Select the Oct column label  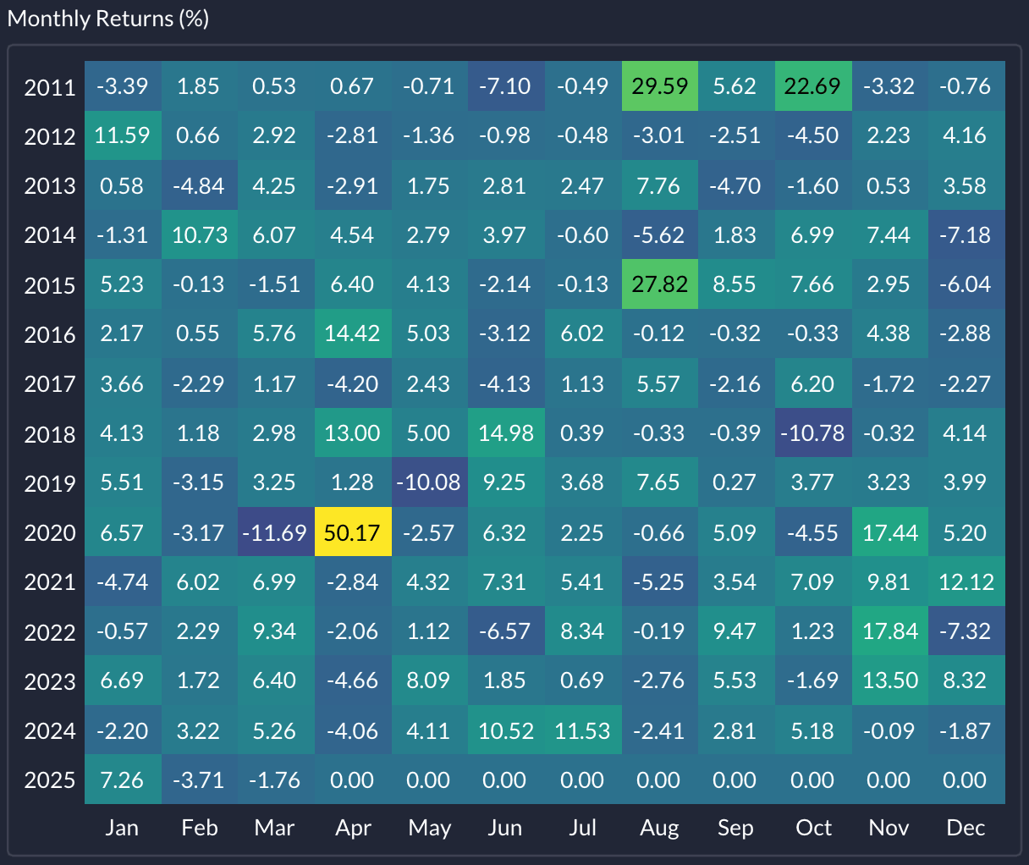(813, 828)
